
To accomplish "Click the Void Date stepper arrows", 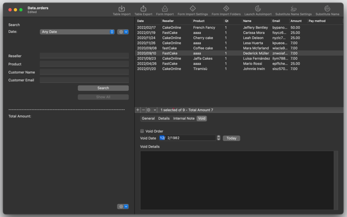I will point(219,138).
